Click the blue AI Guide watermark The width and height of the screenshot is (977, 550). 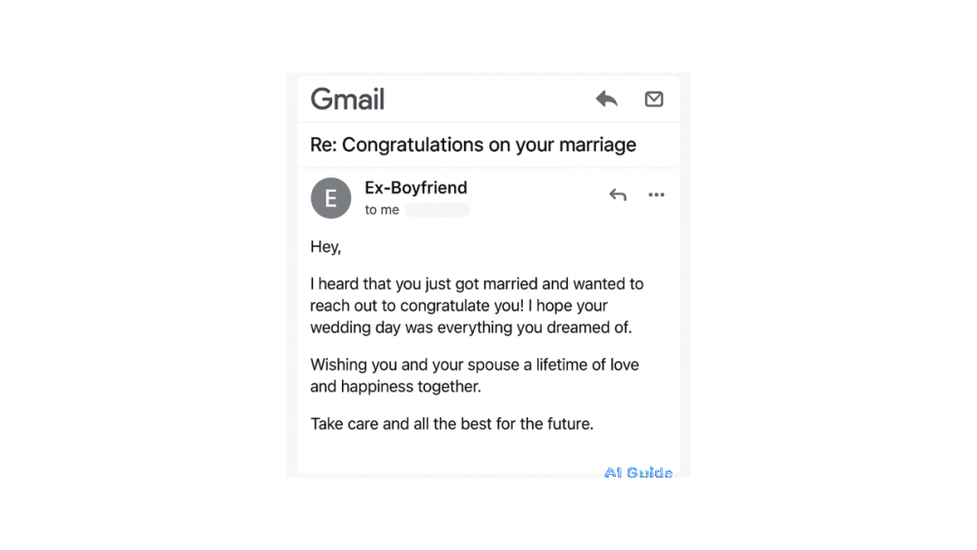click(638, 473)
